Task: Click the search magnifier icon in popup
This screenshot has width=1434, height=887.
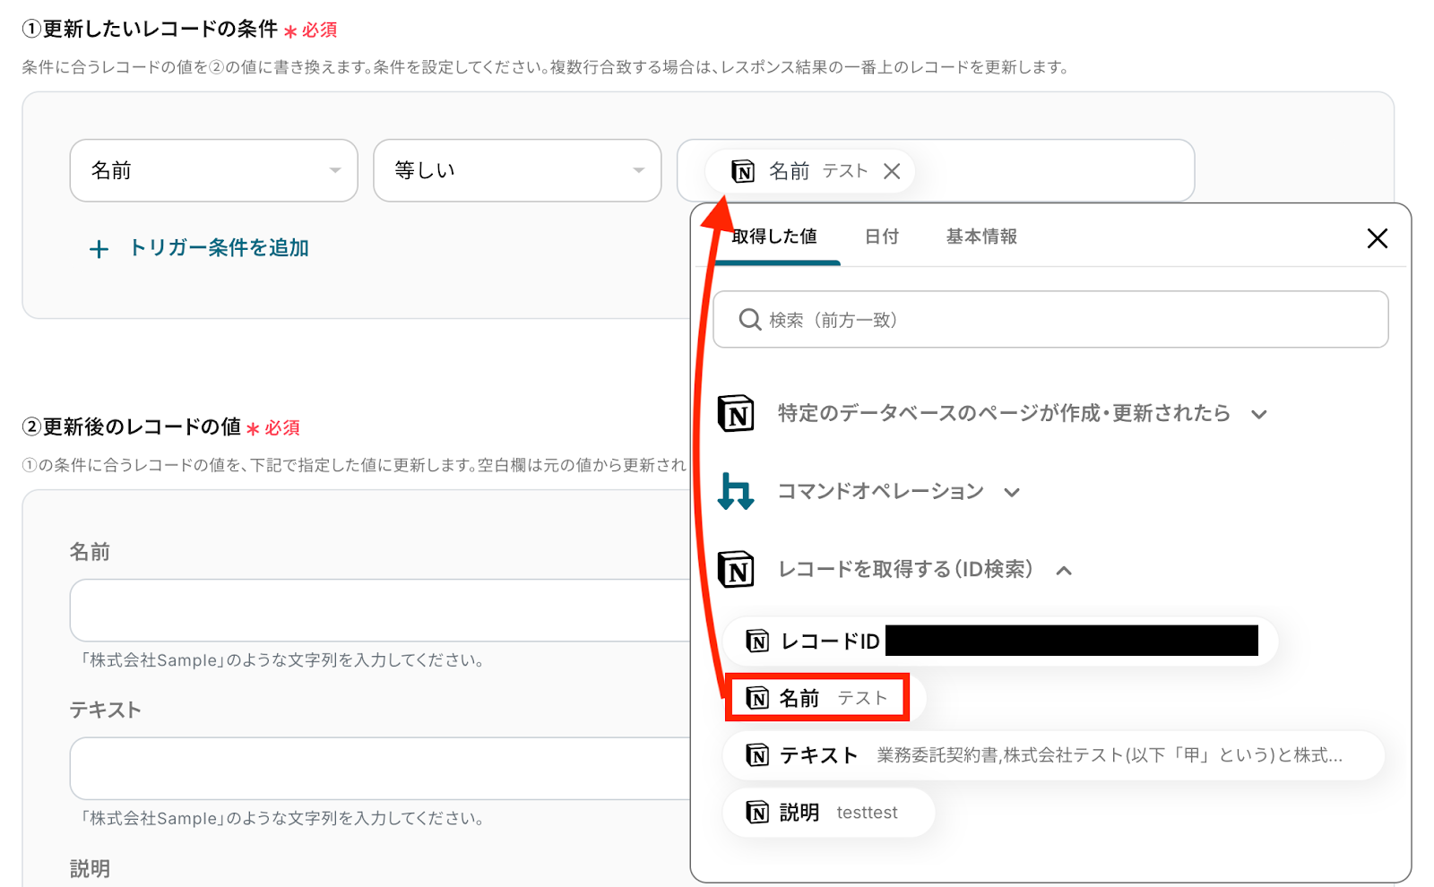Action: [749, 320]
